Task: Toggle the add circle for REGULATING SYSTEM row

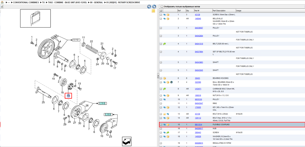Action: pos(161,143)
